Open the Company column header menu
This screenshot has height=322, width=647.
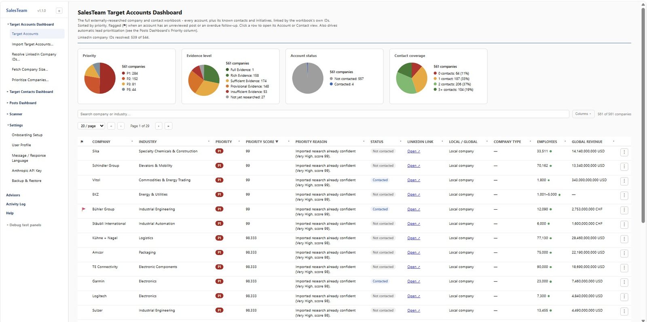point(132,142)
